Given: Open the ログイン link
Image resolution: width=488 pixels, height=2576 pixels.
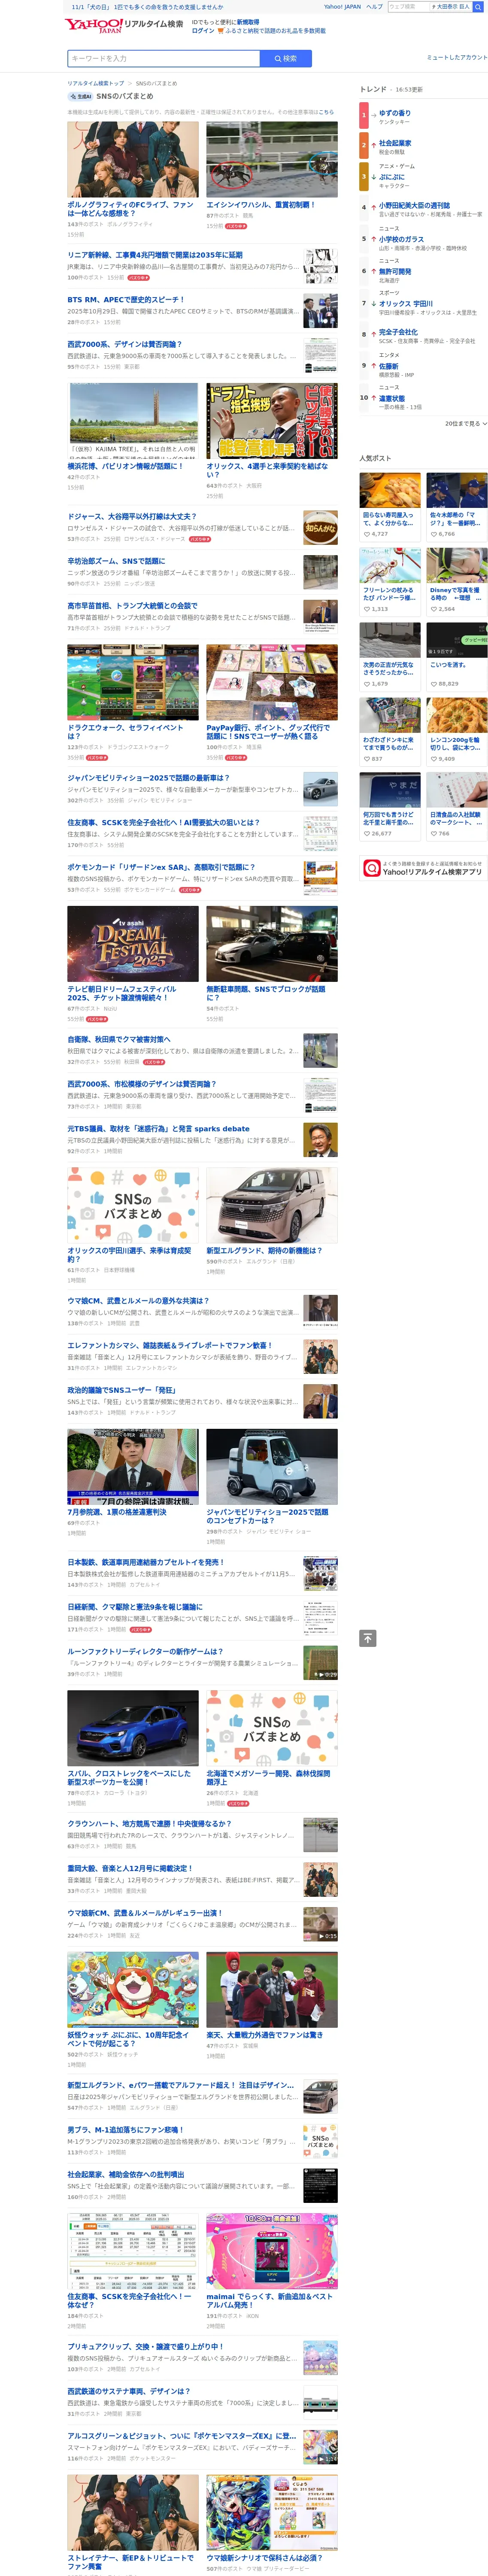Looking at the screenshot, I should (x=203, y=31).
